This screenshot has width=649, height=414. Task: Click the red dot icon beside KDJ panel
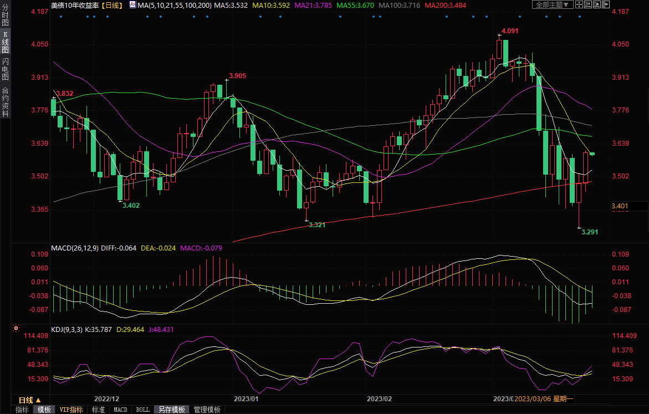pos(16,329)
